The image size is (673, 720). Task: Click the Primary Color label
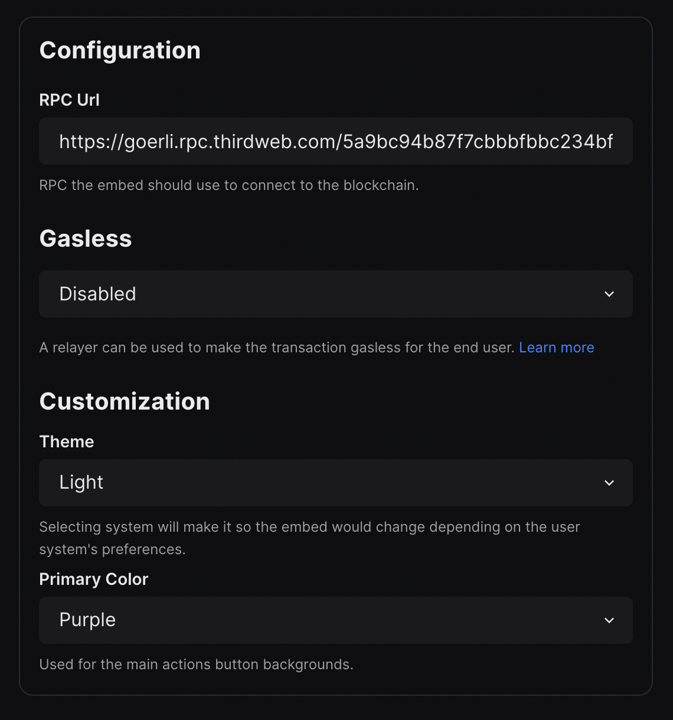pos(93,579)
